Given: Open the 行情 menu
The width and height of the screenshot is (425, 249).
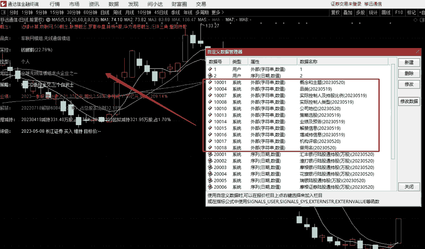Looking at the screenshot, I should [55, 4].
